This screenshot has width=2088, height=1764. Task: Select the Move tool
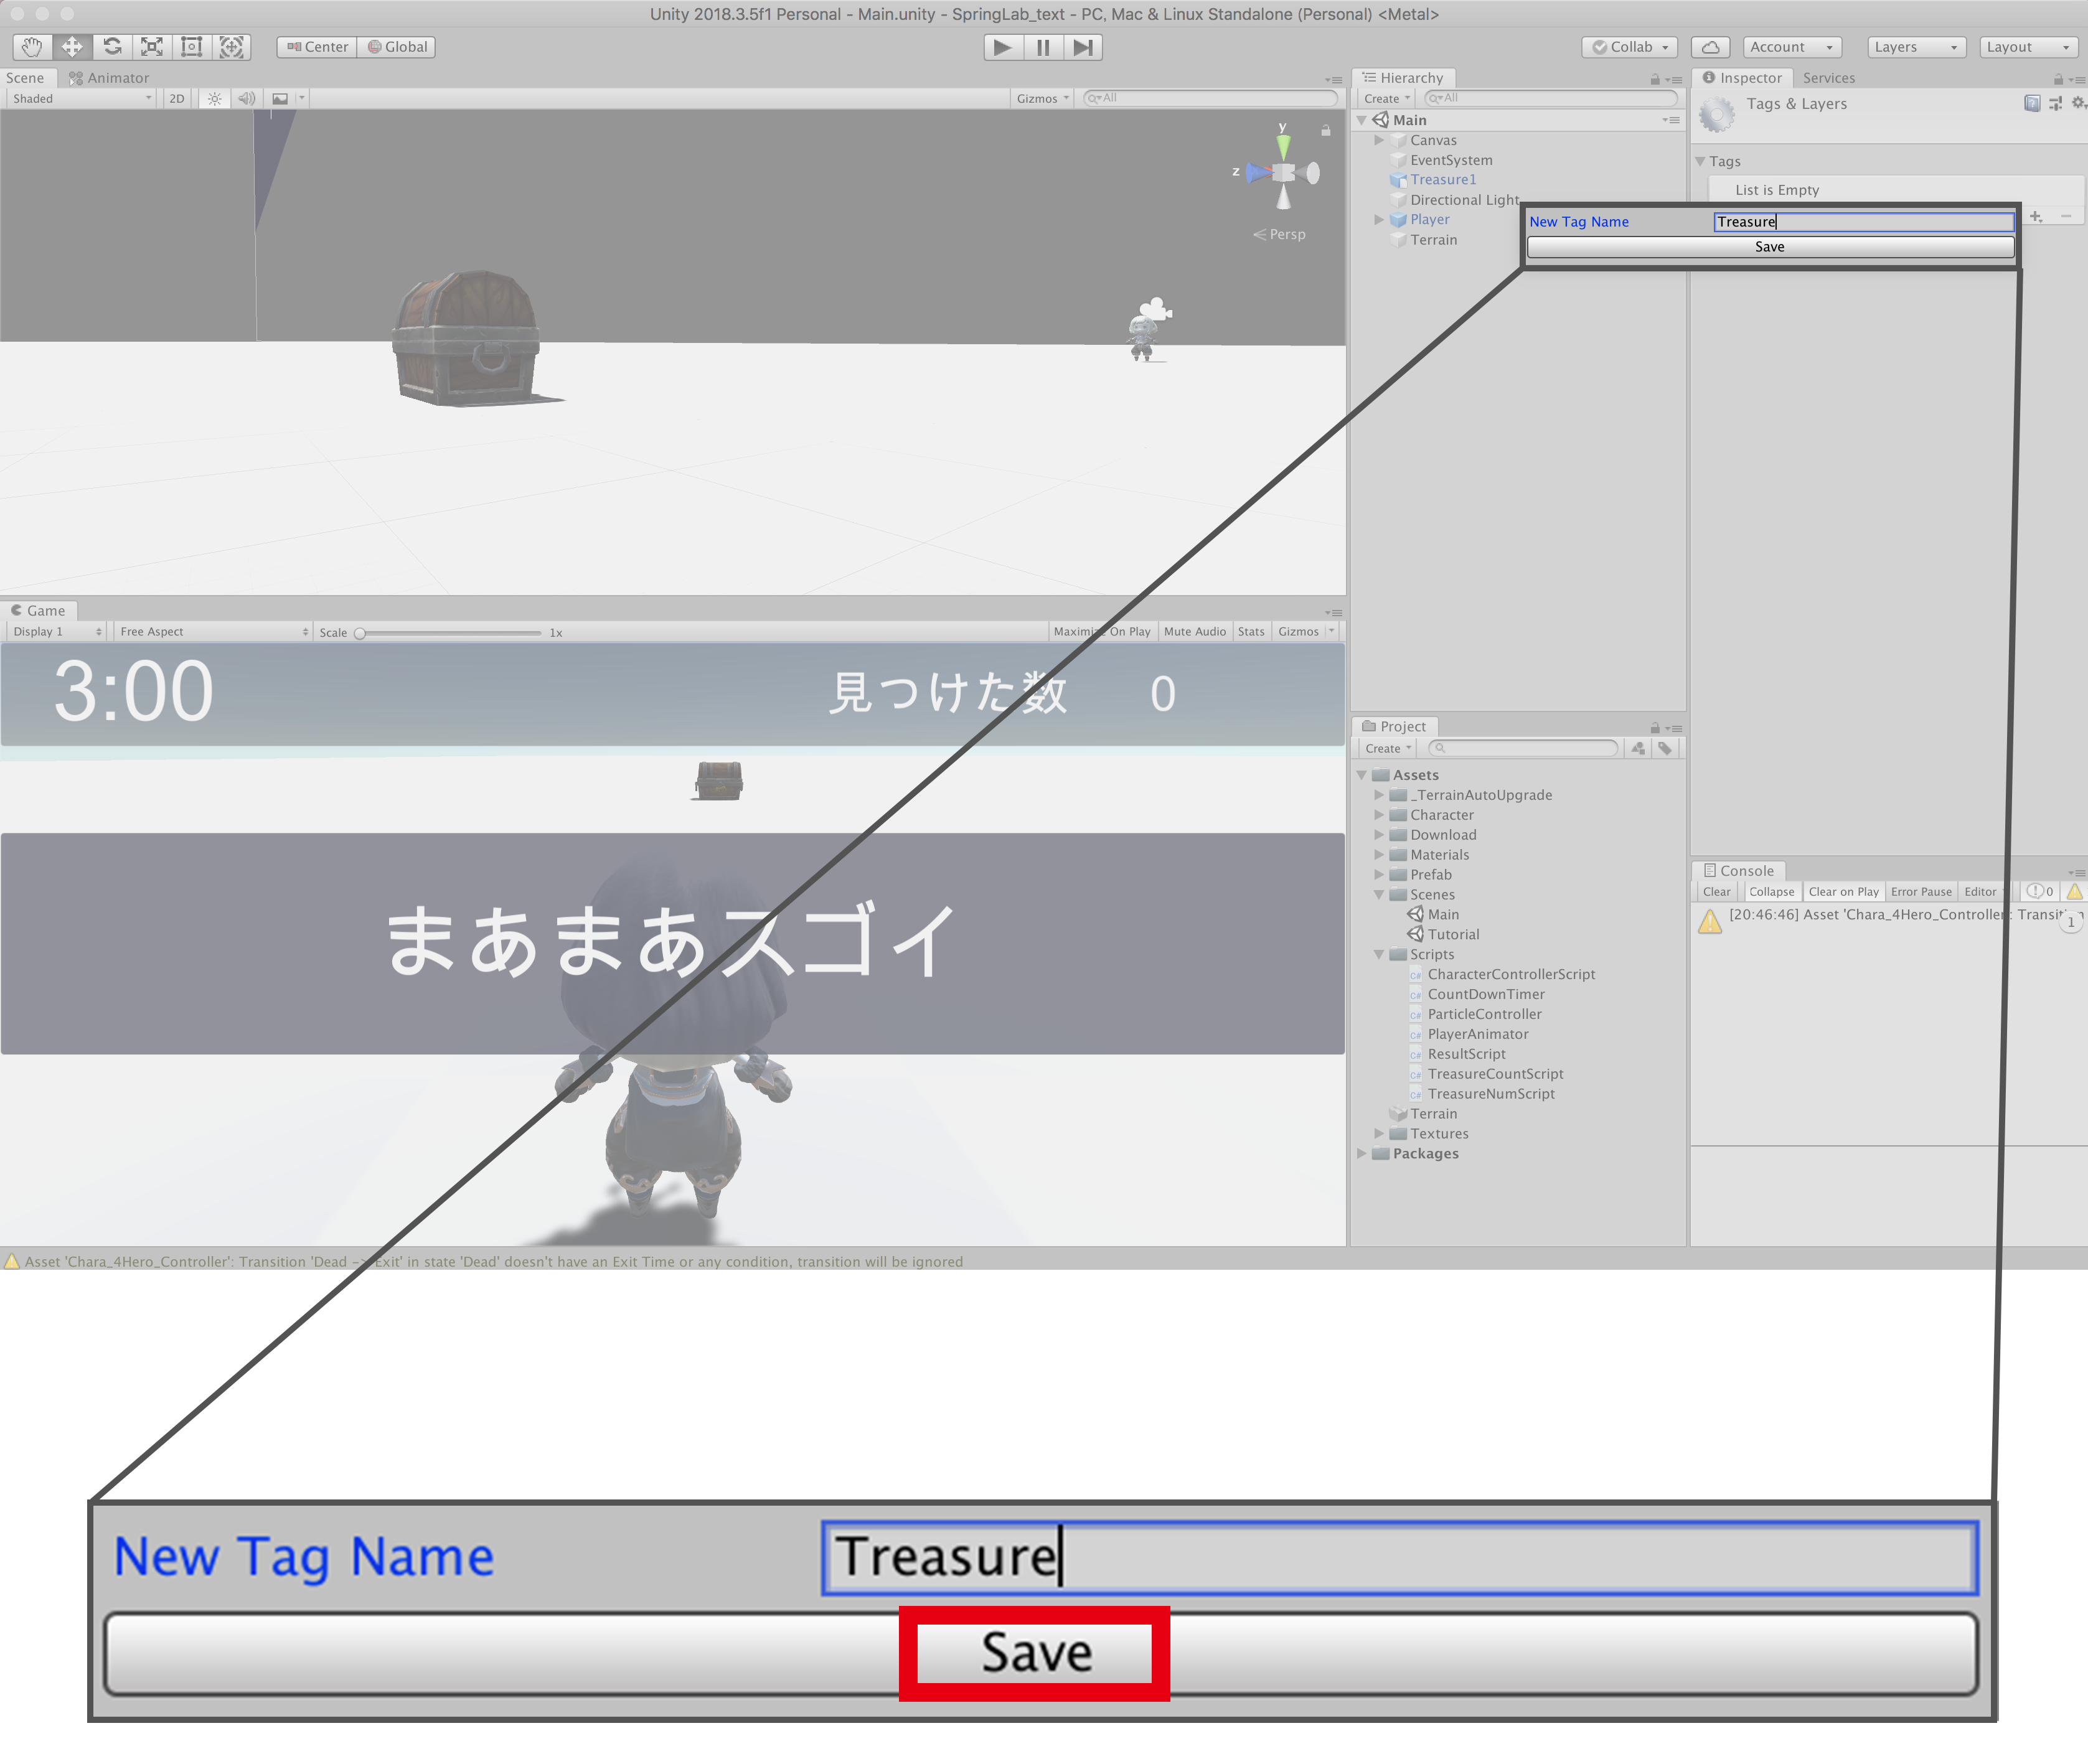tap(71, 47)
